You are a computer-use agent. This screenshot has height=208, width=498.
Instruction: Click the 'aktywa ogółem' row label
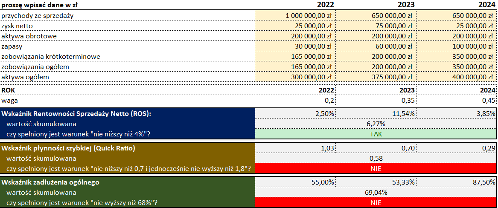tap(25, 77)
